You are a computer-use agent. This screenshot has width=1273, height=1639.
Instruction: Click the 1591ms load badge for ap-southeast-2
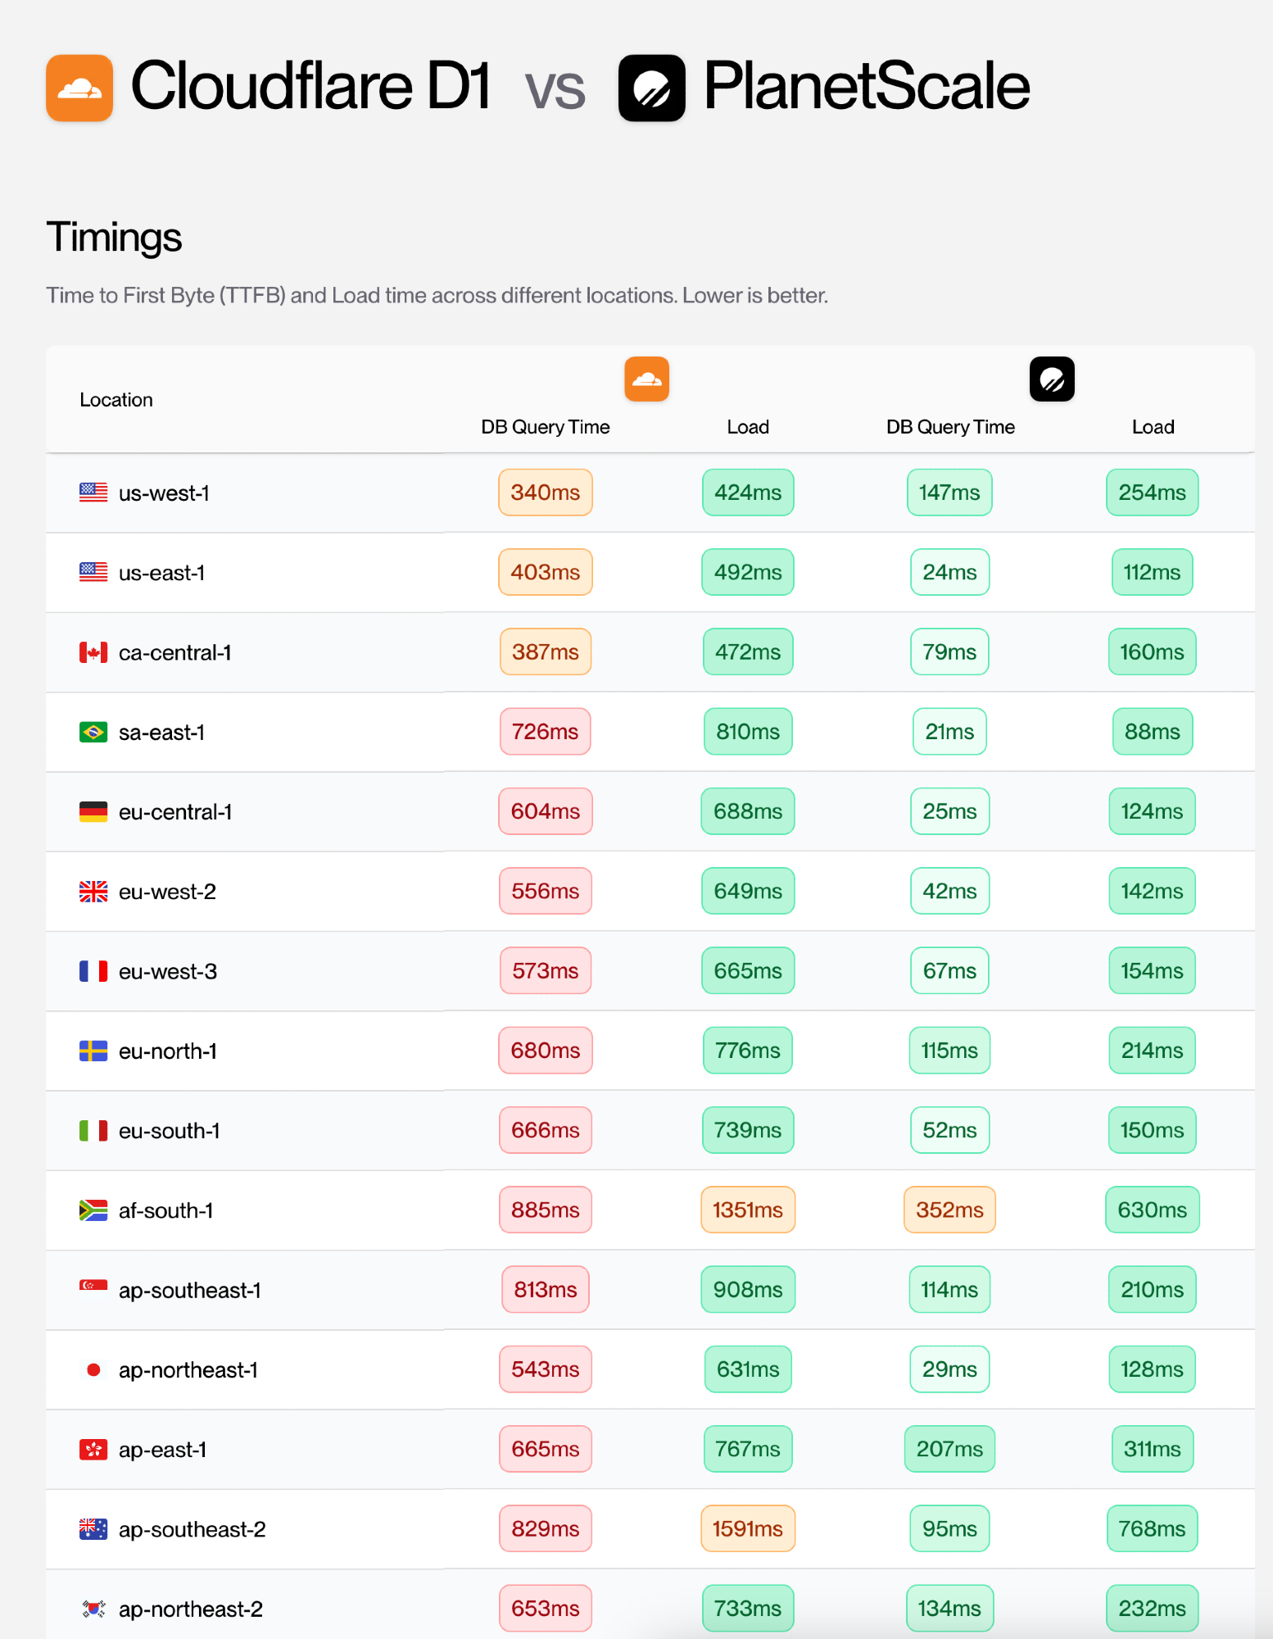point(748,1528)
